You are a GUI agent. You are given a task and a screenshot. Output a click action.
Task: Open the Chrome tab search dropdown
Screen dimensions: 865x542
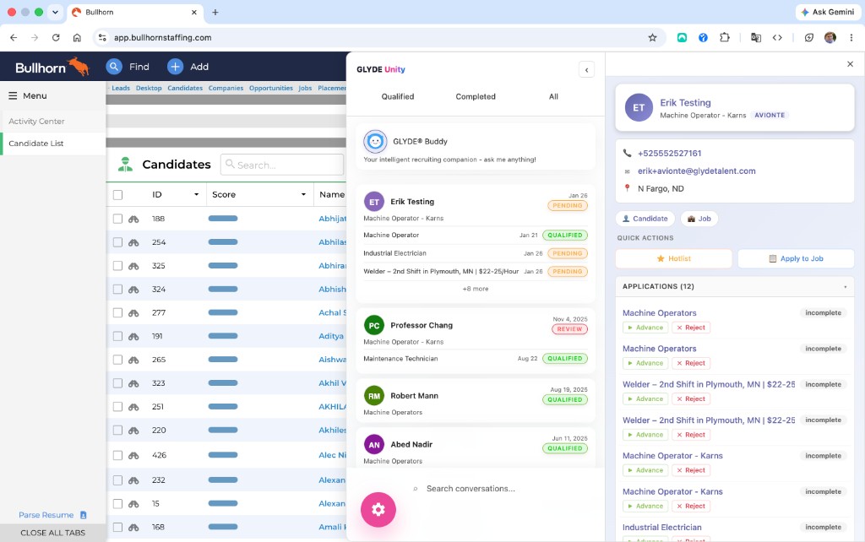[55, 12]
